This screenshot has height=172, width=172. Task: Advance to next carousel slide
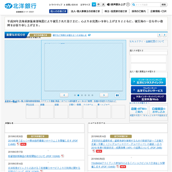(104, 95)
